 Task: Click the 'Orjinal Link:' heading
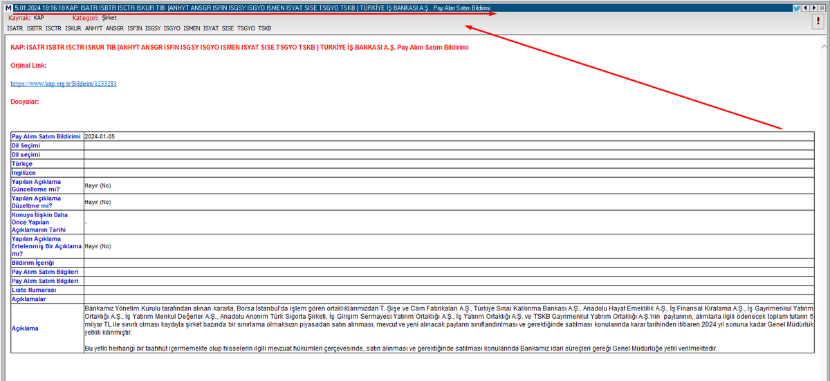pos(28,65)
